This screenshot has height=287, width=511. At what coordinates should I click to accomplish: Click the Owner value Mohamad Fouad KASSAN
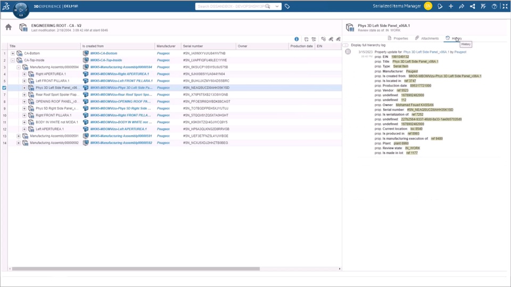(x=415, y=105)
